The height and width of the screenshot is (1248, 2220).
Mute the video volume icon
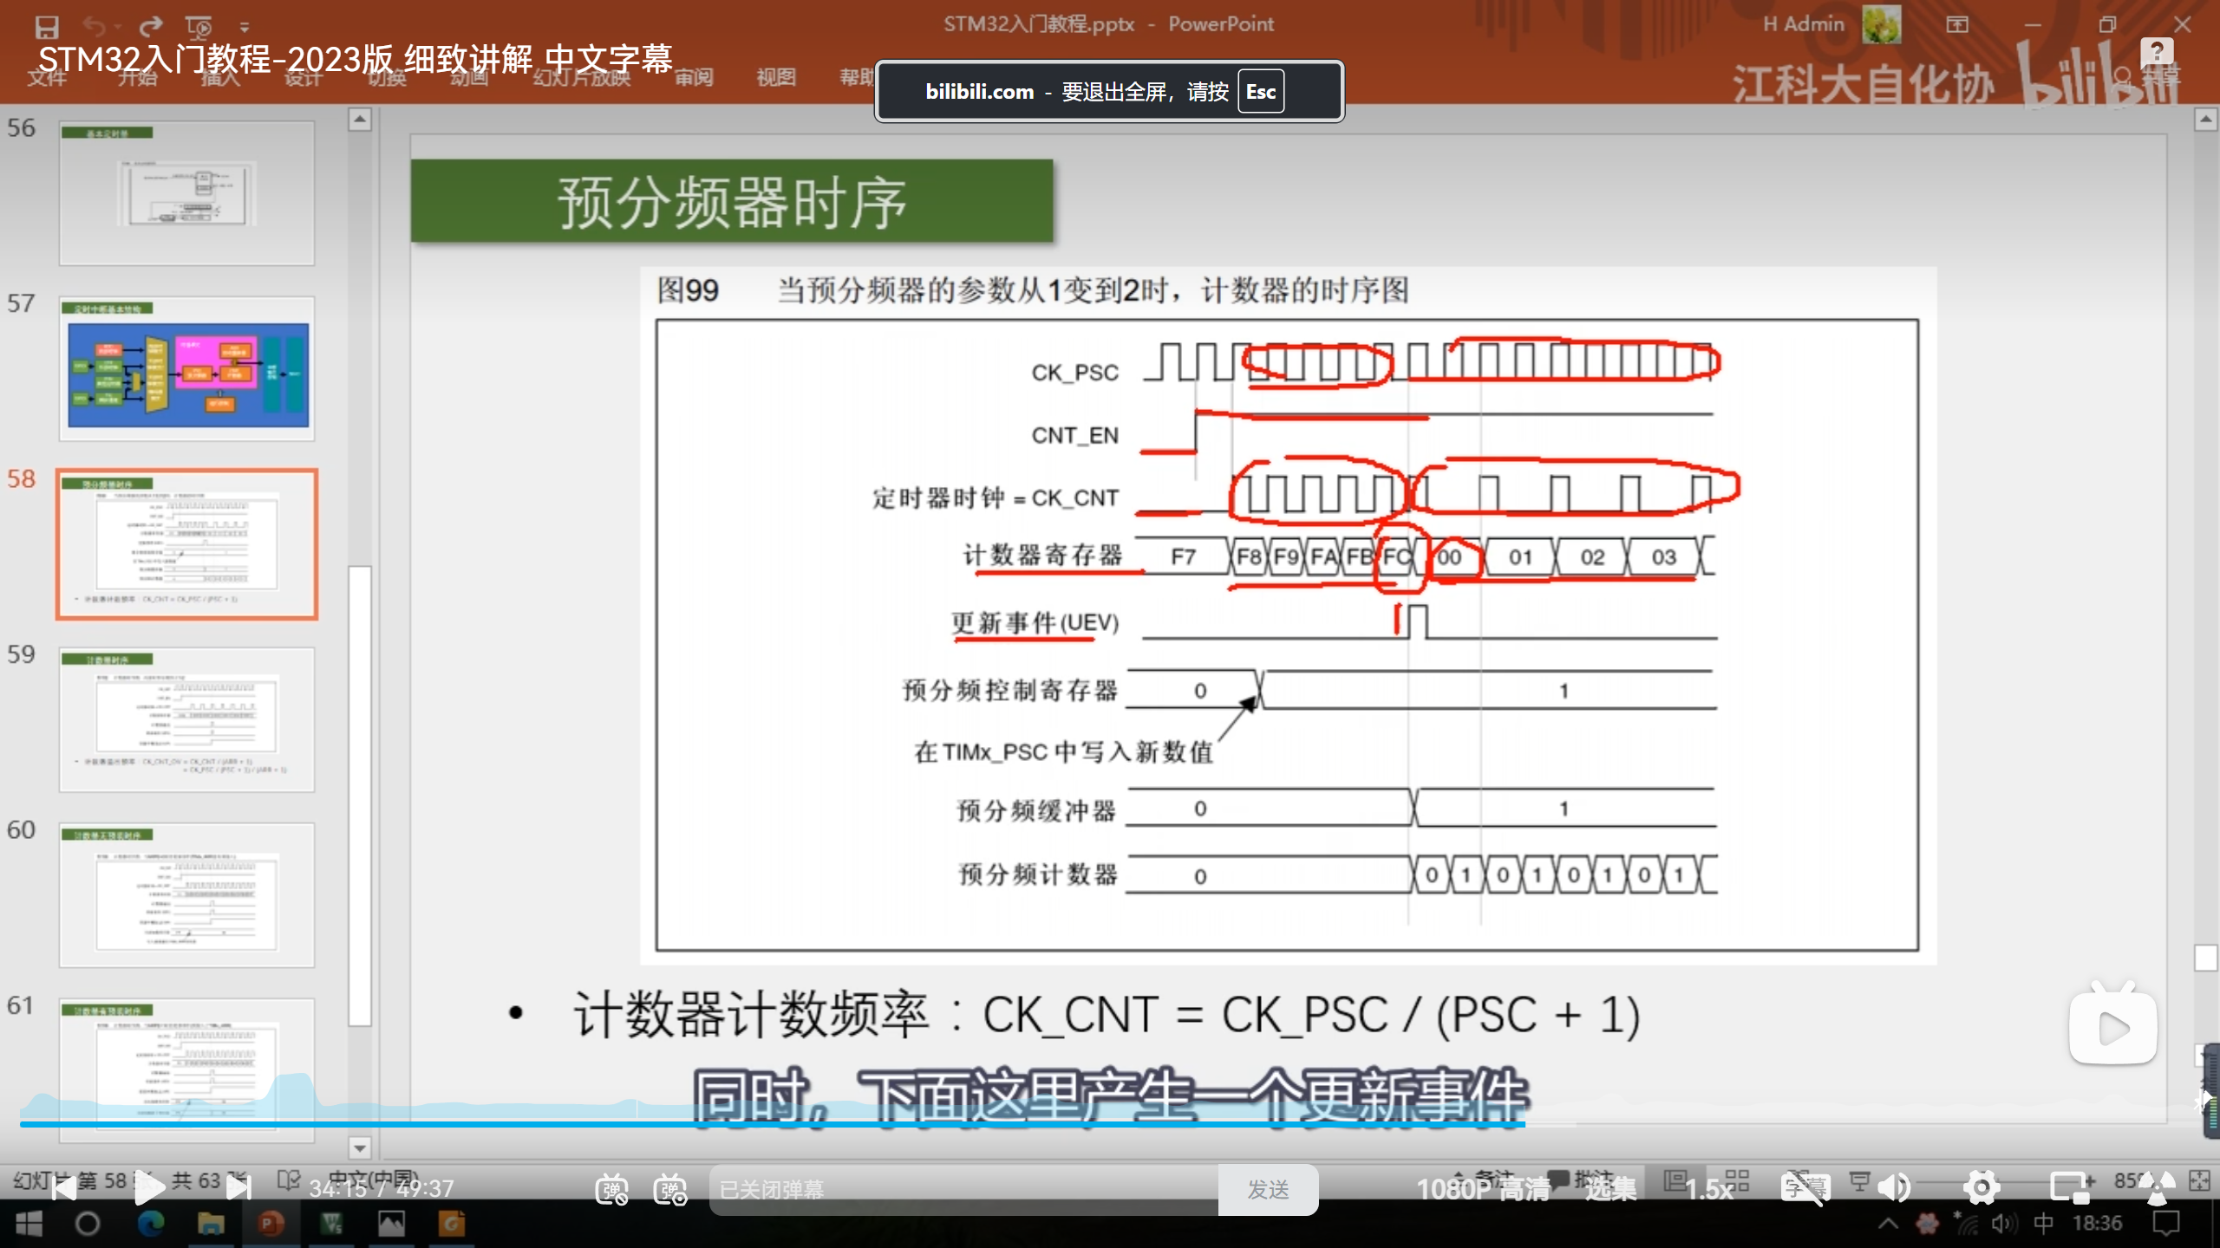coord(1895,1188)
